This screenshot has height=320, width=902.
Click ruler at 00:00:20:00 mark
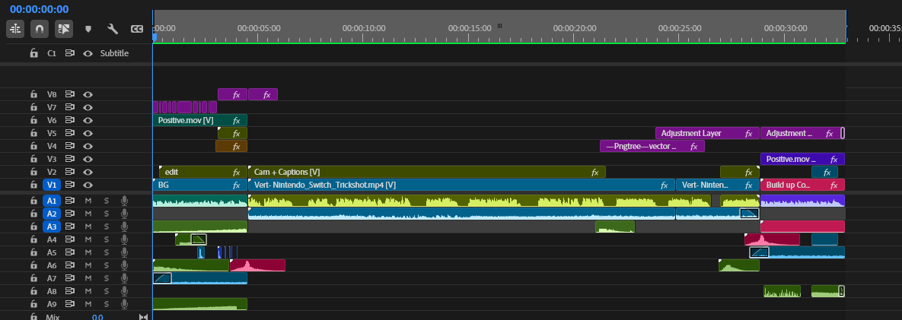click(x=574, y=28)
